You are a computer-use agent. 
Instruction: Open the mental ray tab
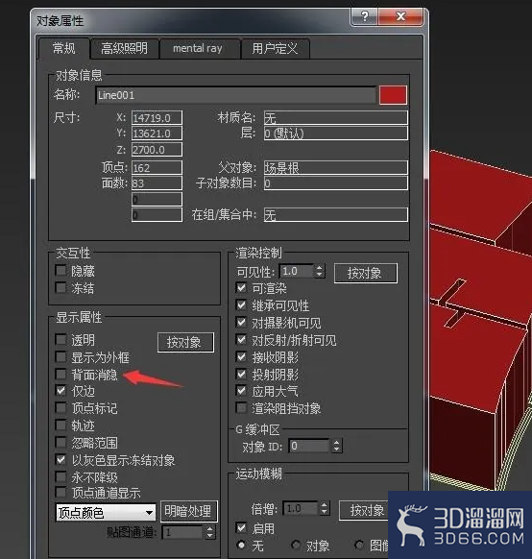[x=198, y=48]
